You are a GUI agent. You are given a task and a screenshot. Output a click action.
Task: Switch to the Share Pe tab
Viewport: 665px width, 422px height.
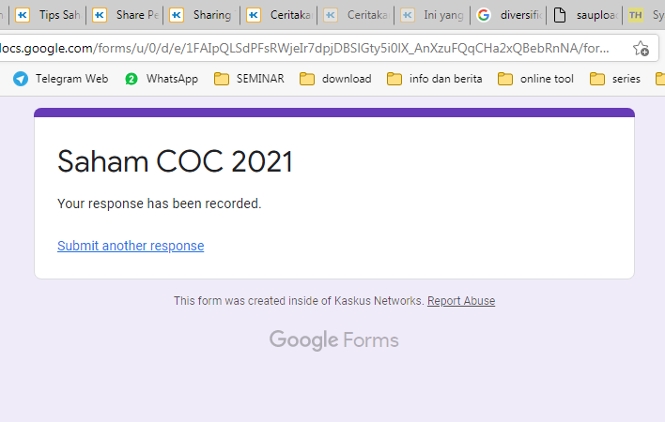click(125, 15)
